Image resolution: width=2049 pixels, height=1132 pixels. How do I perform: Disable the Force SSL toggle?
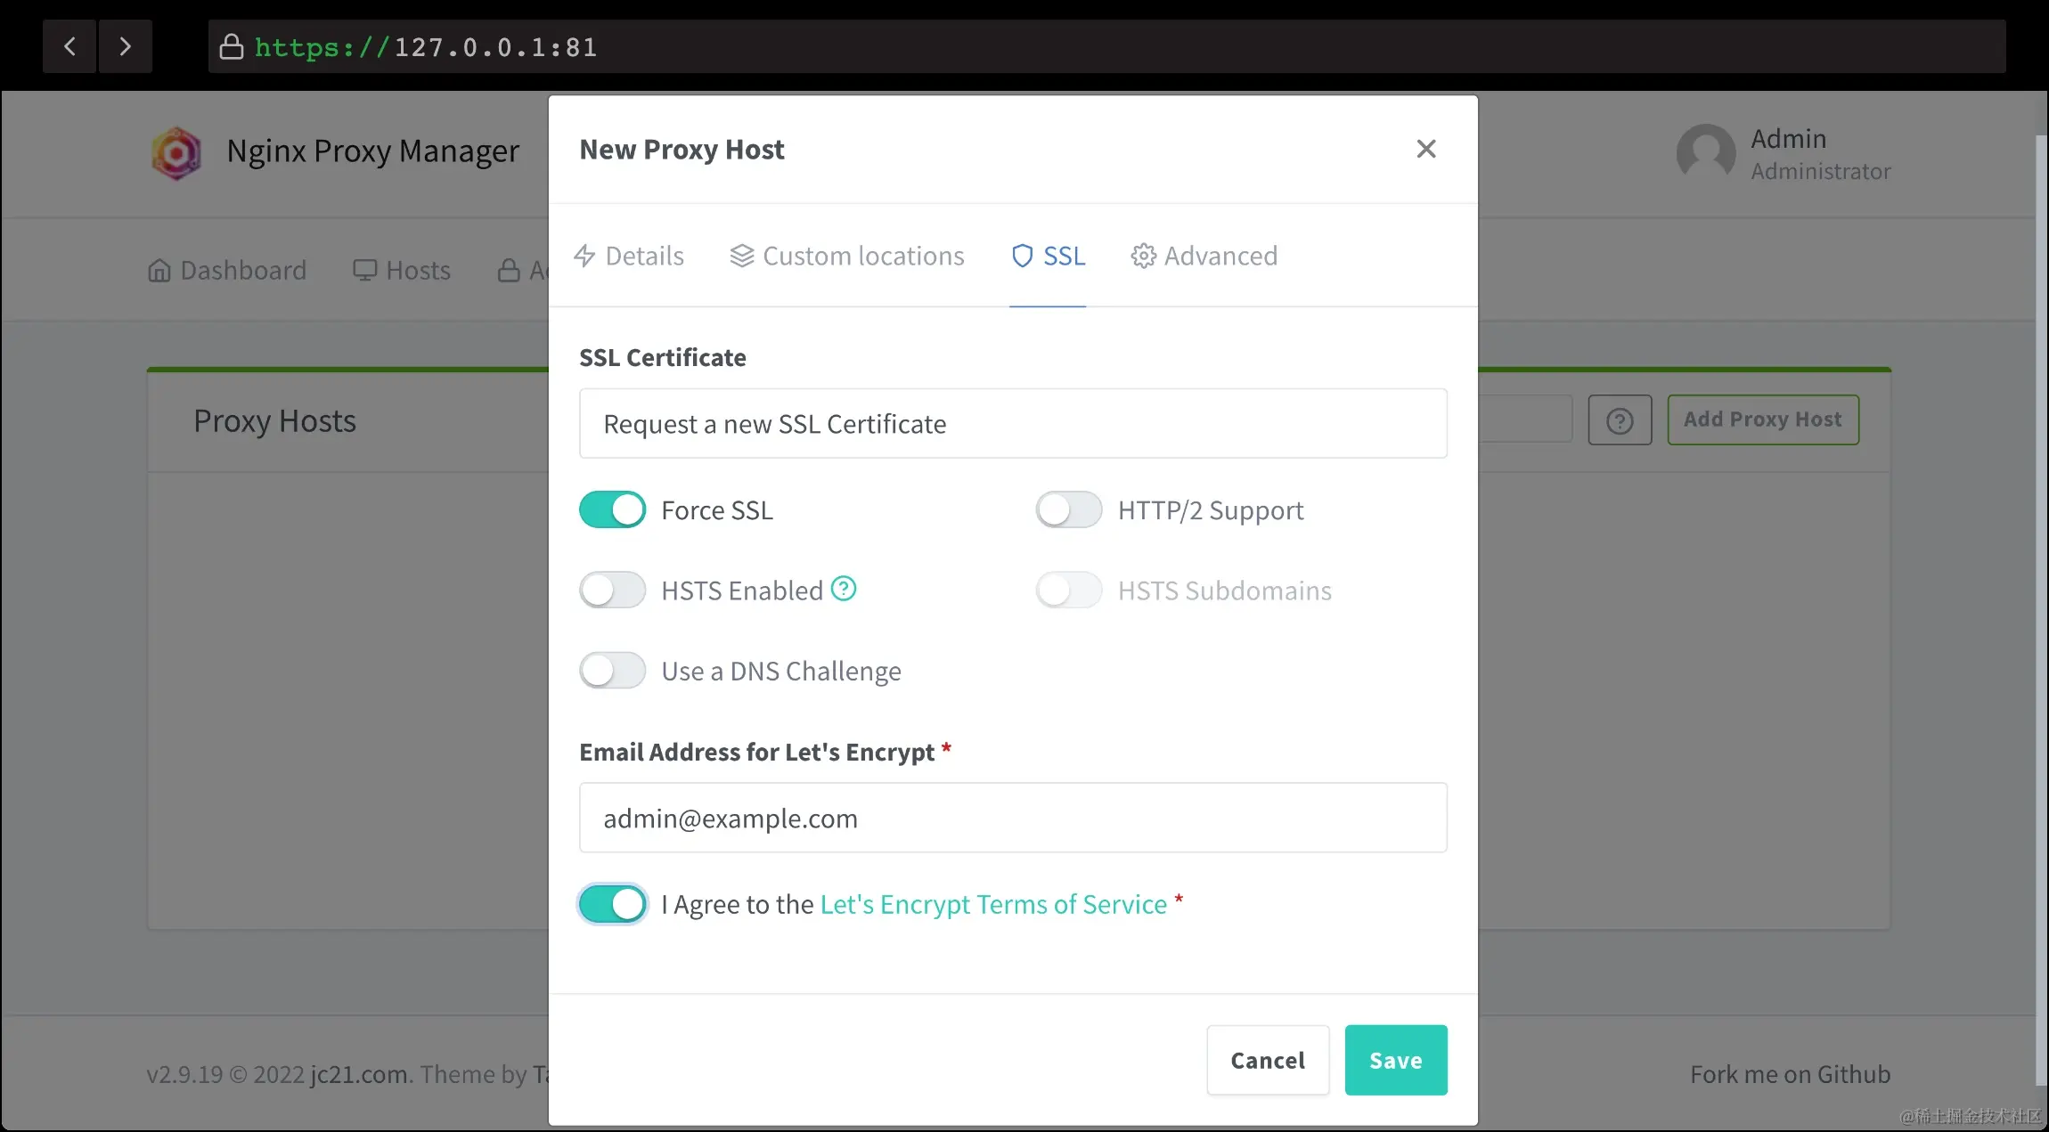[x=613, y=510]
